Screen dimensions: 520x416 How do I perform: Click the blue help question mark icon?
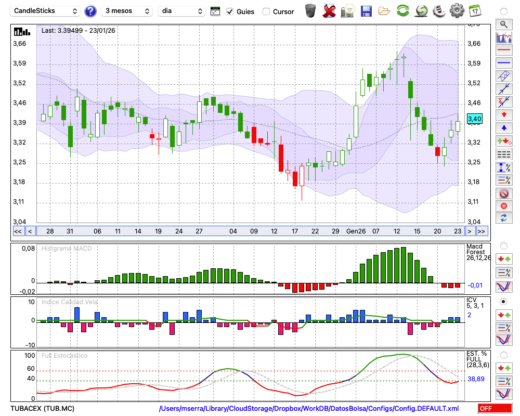click(x=90, y=11)
